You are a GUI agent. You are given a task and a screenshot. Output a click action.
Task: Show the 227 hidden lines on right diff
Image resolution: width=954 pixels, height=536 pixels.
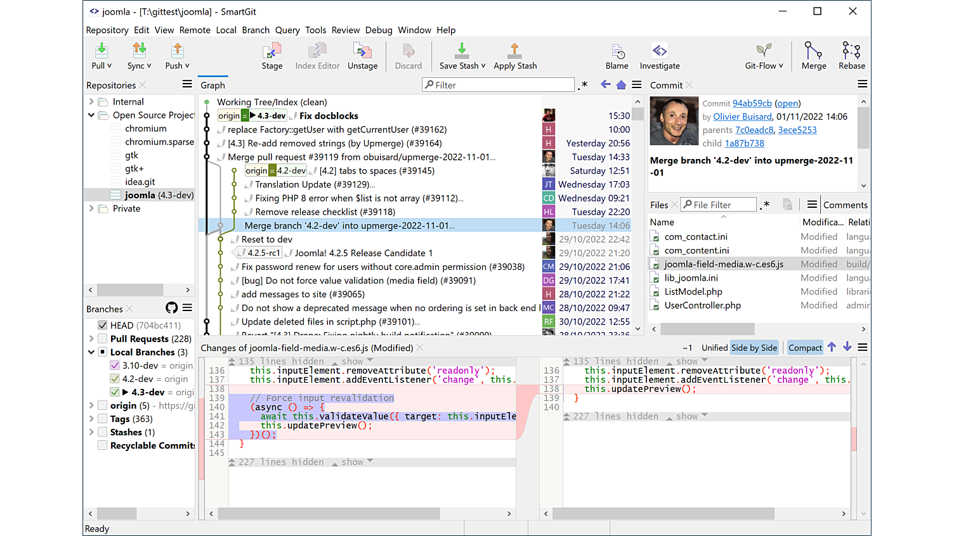tap(687, 416)
